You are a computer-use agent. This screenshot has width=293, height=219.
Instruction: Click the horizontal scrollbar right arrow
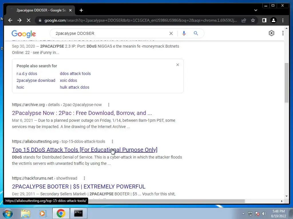[282, 201]
